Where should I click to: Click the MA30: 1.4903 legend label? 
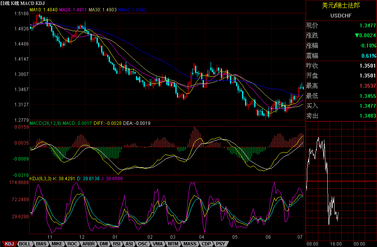103,10
